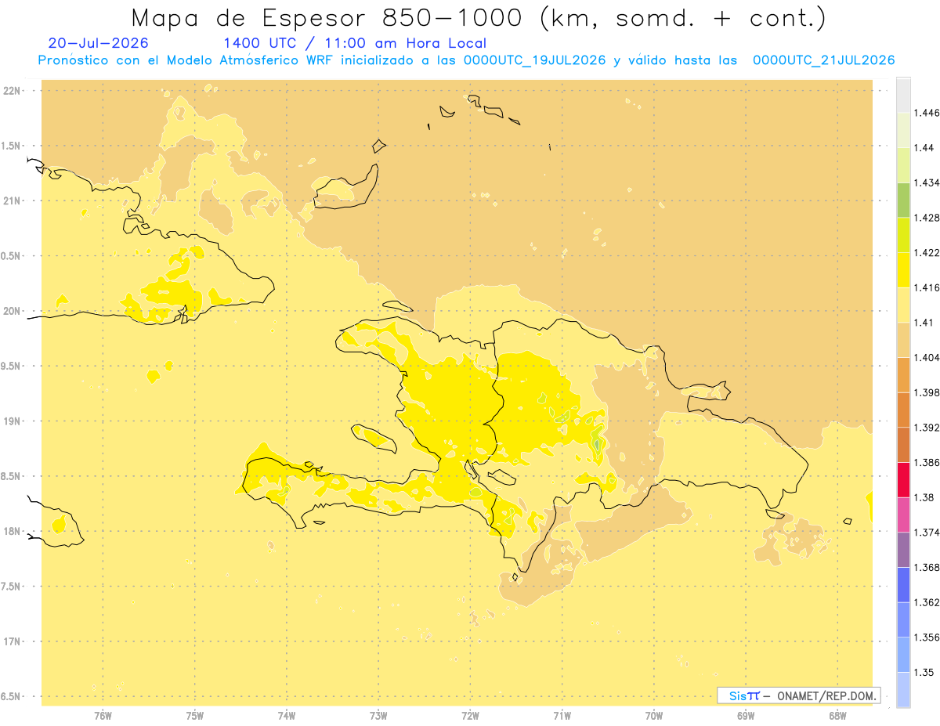The height and width of the screenshot is (726, 940).
Task: Click the '75W' longitude label
Action: (x=194, y=716)
